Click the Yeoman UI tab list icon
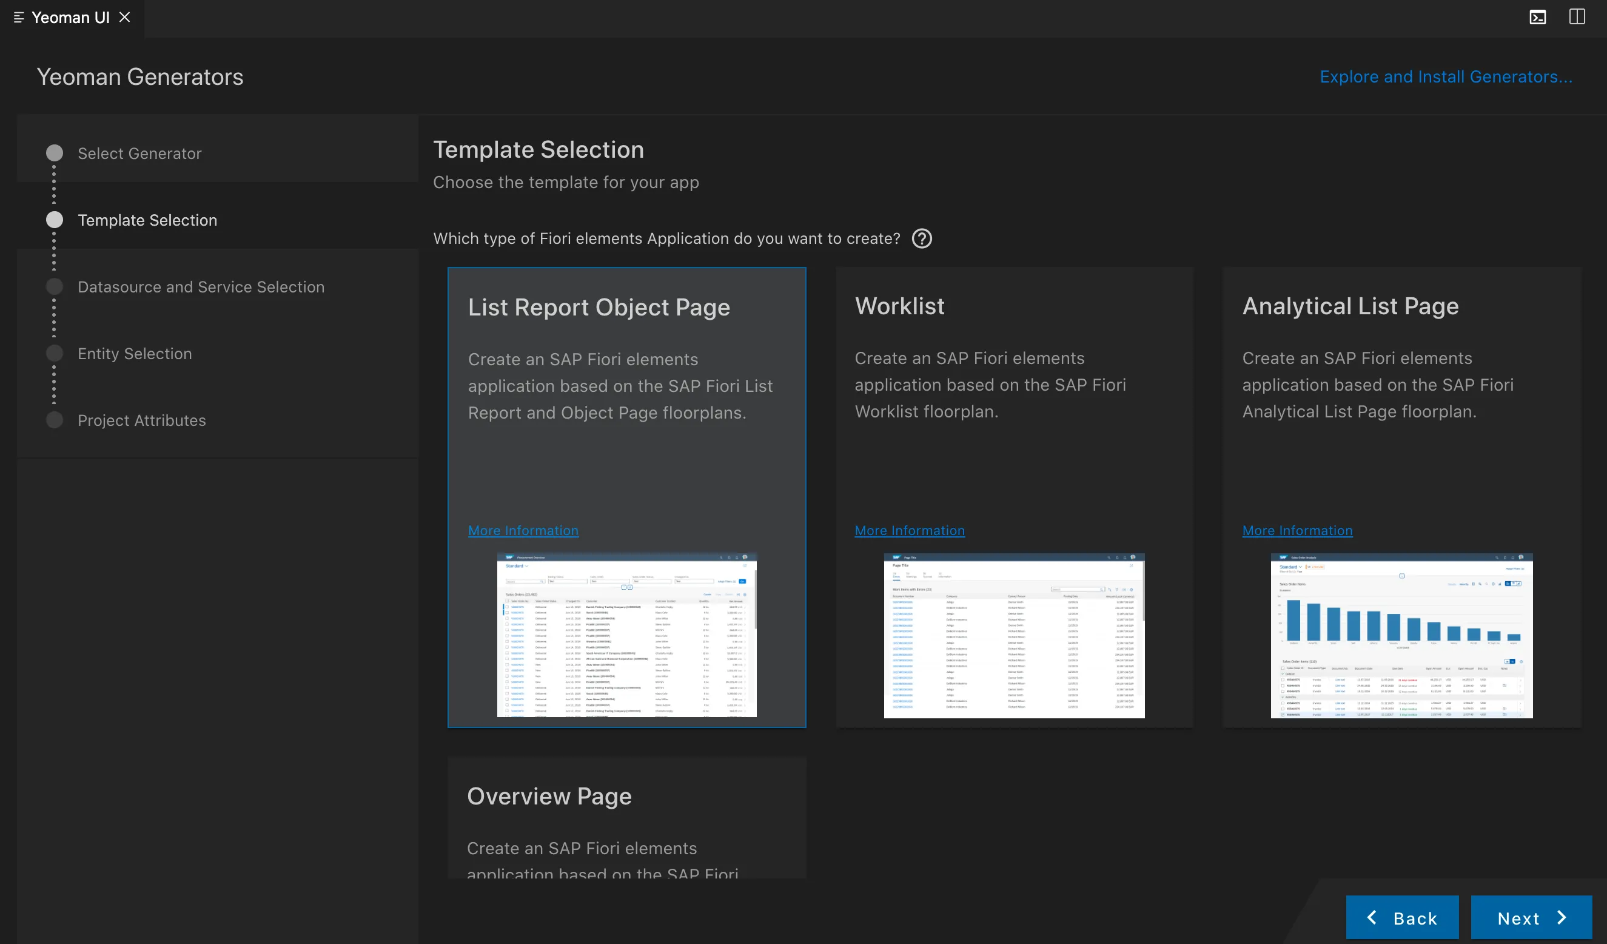The image size is (1607, 944). point(18,18)
